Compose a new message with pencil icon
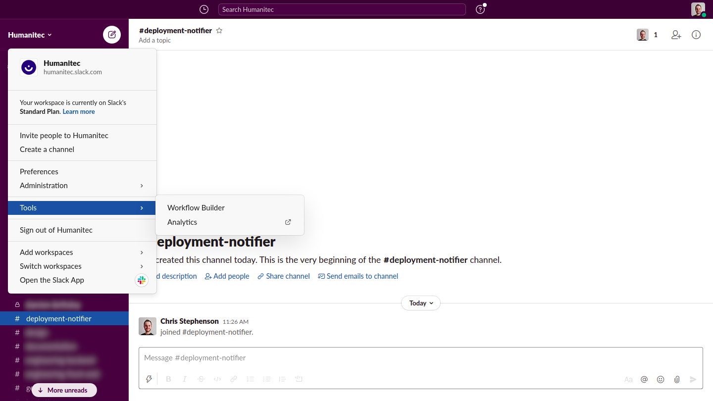The image size is (713, 401). tap(112, 35)
